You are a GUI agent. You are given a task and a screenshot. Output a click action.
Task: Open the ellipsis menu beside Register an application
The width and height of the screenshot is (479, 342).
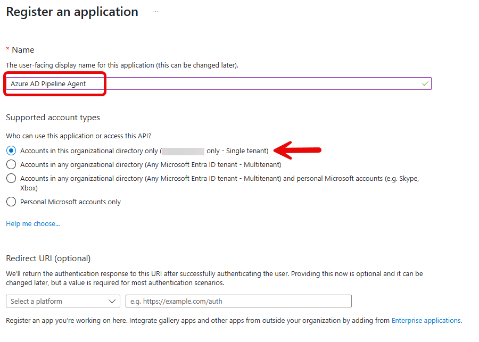(155, 12)
